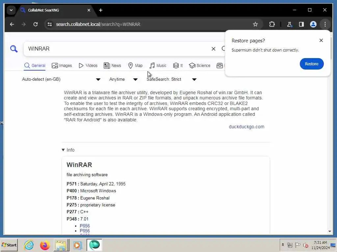This screenshot has width=337, height=252.
Task: Go back to previous page
Action: 12,24
